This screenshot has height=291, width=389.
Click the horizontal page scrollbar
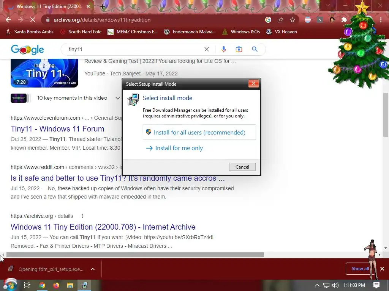135,255
